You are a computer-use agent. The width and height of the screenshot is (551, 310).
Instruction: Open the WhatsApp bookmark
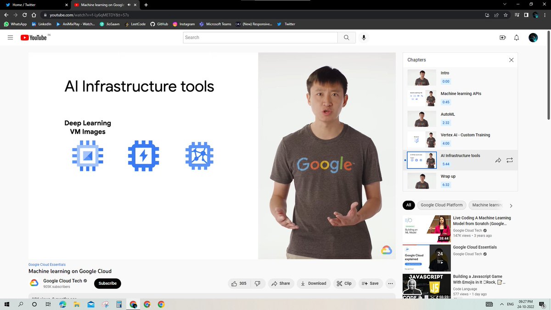click(x=15, y=24)
